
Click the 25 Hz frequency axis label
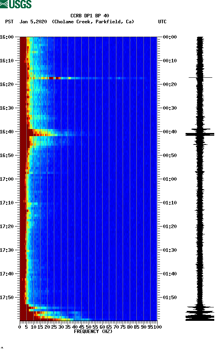point(54,327)
